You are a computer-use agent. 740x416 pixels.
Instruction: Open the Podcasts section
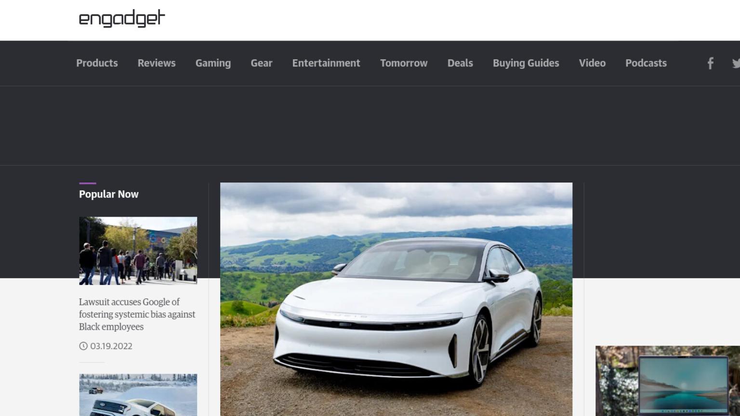pyautogui.click(x=646, y=63)
